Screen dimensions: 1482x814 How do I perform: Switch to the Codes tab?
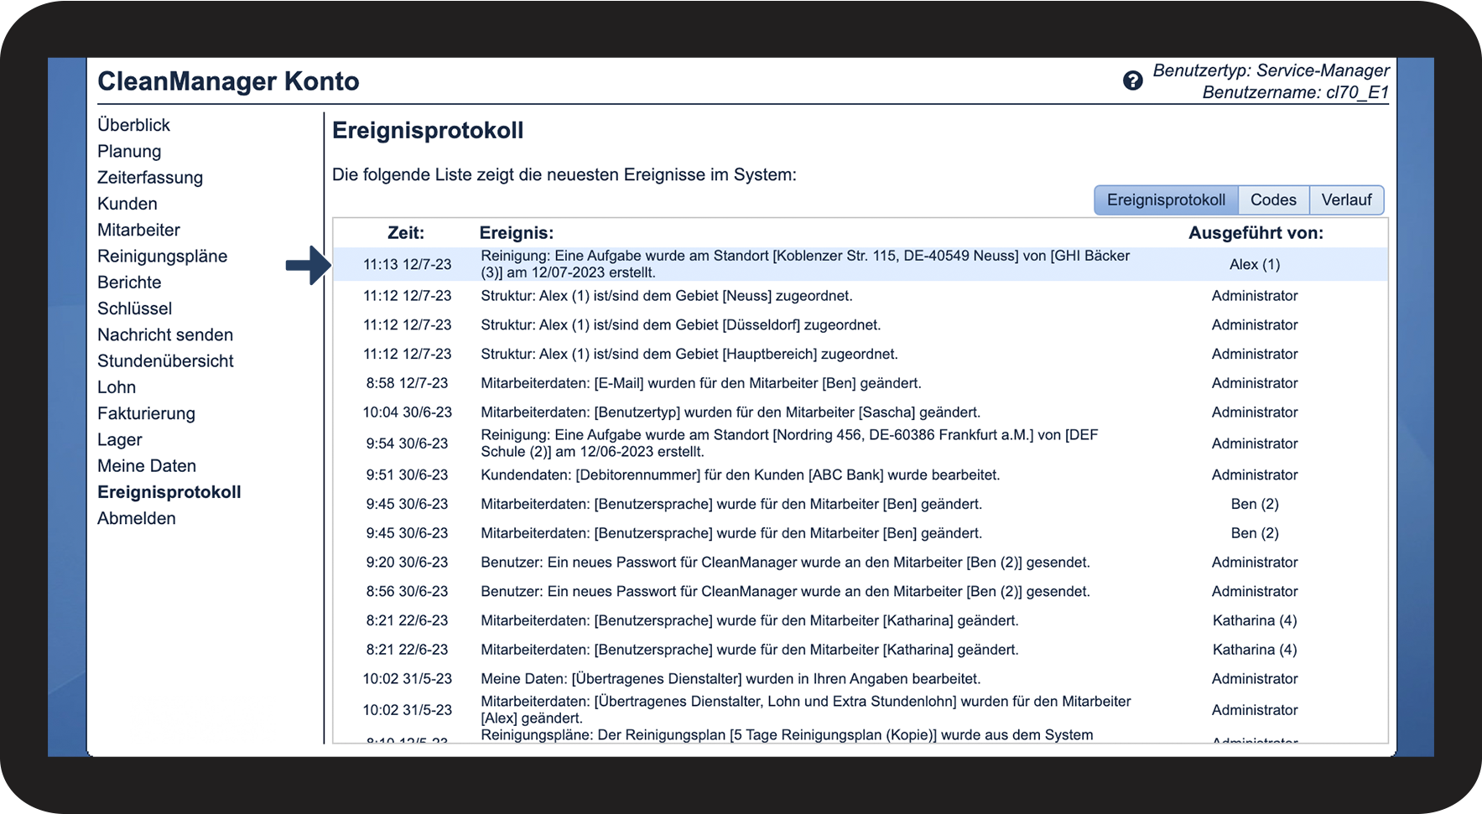point(1273,200)
